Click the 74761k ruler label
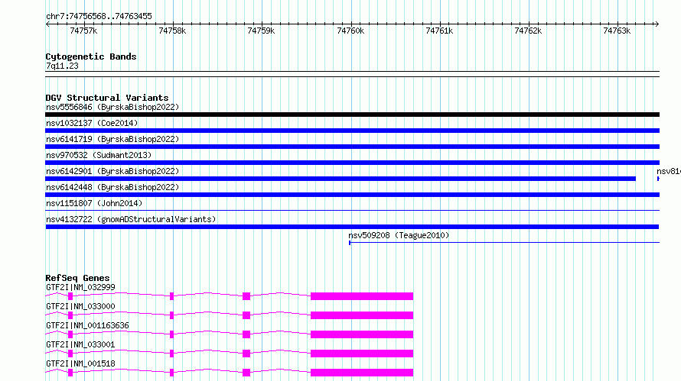The width and height of the screenshot is (681, 381). (439, 31)
